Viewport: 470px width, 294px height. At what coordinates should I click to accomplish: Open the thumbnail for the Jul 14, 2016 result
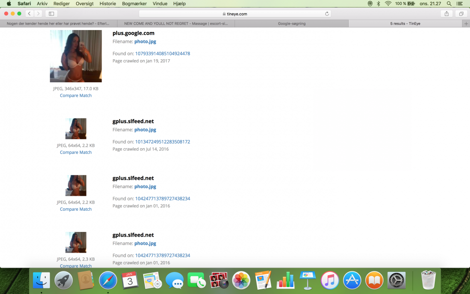point(76,129)
